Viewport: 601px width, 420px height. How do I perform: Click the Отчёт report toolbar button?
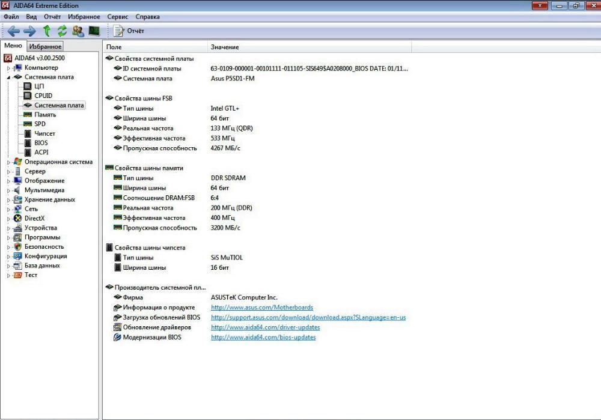[x=129, y=31]
